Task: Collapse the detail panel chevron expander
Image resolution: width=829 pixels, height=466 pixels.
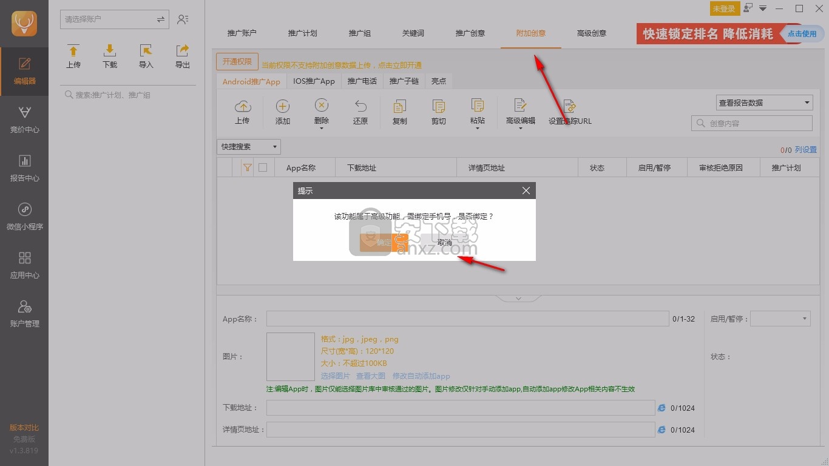Action: click(518, 299)
